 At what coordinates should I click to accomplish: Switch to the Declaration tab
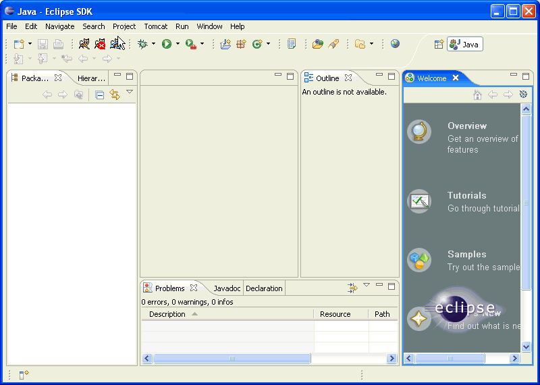pos(264,288)
